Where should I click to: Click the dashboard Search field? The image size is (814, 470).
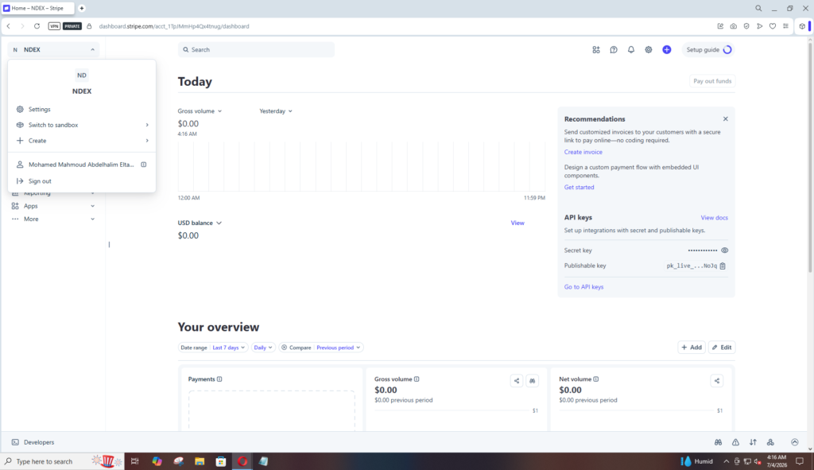pos(256,50)
